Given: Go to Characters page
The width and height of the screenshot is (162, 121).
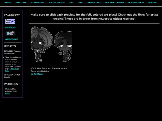Looking at the screenshot, I should [x=94, y=3].
